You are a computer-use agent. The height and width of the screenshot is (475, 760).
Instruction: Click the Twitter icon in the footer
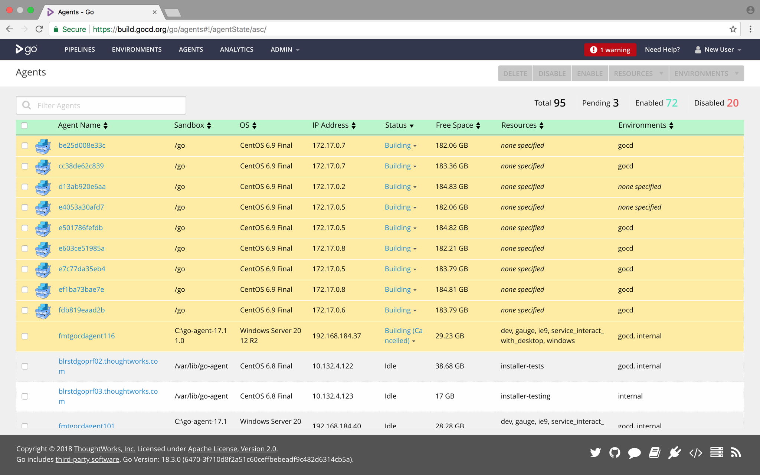595,453
